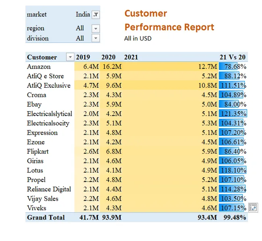Screen dimensions: 262x241
Task: Select the Expression row label
Action: coord(42,133)
